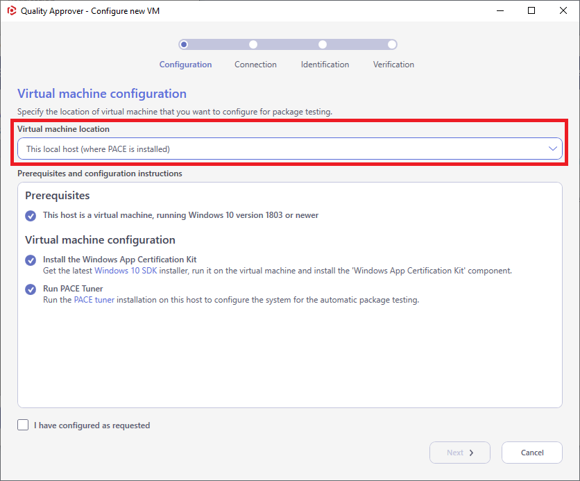580x481 pixels.
Task: Click the Verification step dot in progress bar
Action: pos(392,44)
